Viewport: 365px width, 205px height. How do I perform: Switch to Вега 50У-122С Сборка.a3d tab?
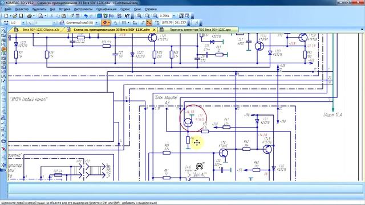tap(37, 30)
